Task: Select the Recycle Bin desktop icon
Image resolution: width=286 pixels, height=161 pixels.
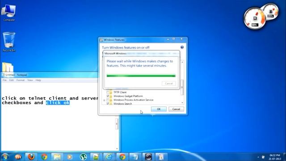Action: click(9, 42)
